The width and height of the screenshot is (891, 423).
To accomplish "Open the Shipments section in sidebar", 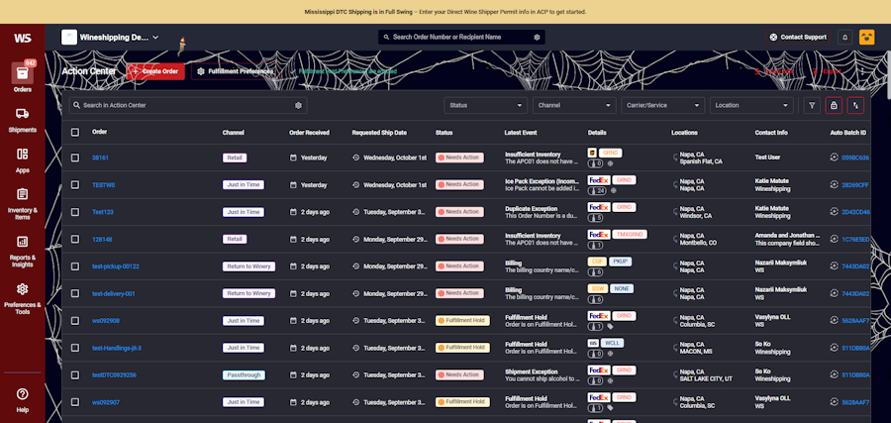I will (22, 119).
